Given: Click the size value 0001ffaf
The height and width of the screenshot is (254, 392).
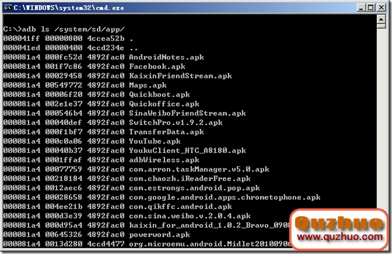Looking at the screenshot, I should 64,160.
